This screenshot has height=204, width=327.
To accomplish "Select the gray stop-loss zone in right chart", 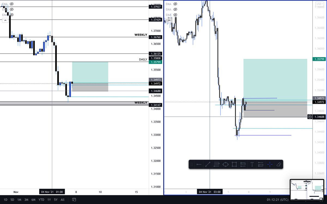I will (x=275, y=109).
